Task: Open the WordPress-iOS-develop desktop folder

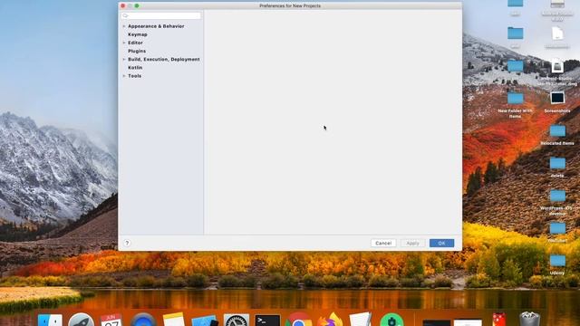Action: click(557, 196)
